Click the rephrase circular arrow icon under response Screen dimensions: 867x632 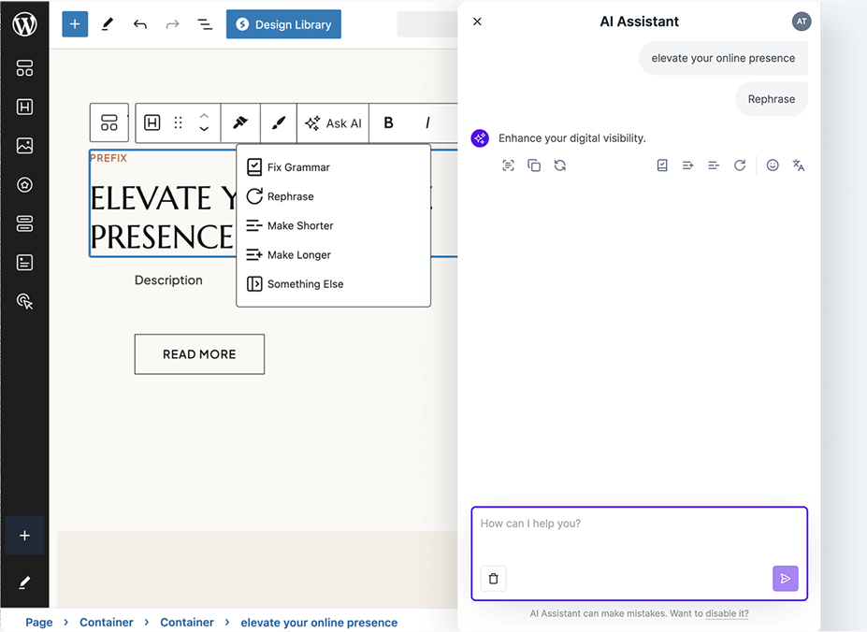point(740,165)
